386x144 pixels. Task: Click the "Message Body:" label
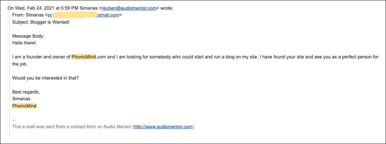point(28,36)
